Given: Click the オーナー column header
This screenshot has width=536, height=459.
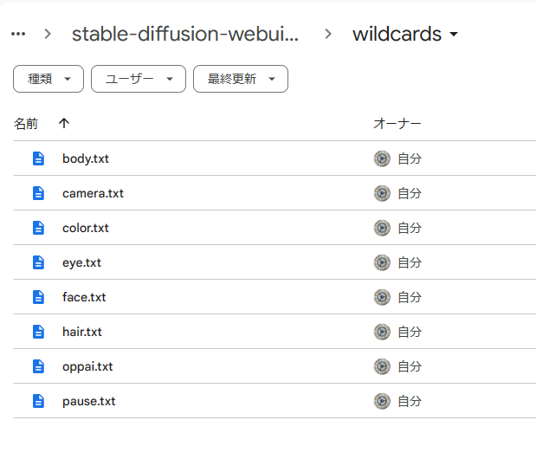Looking at the screenshot, I should (397, 124).
